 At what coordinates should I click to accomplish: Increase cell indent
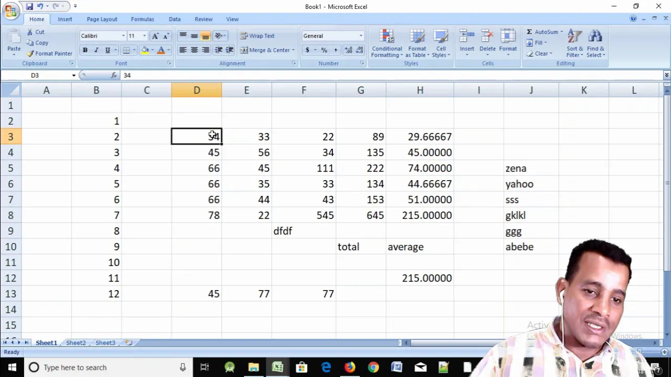tap(231, 50)
